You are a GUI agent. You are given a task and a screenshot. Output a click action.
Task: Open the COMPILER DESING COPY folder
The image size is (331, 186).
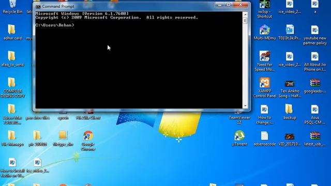12,88
